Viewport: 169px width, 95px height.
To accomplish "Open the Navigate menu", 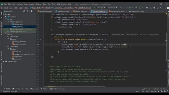I will (x=20, y=4).
